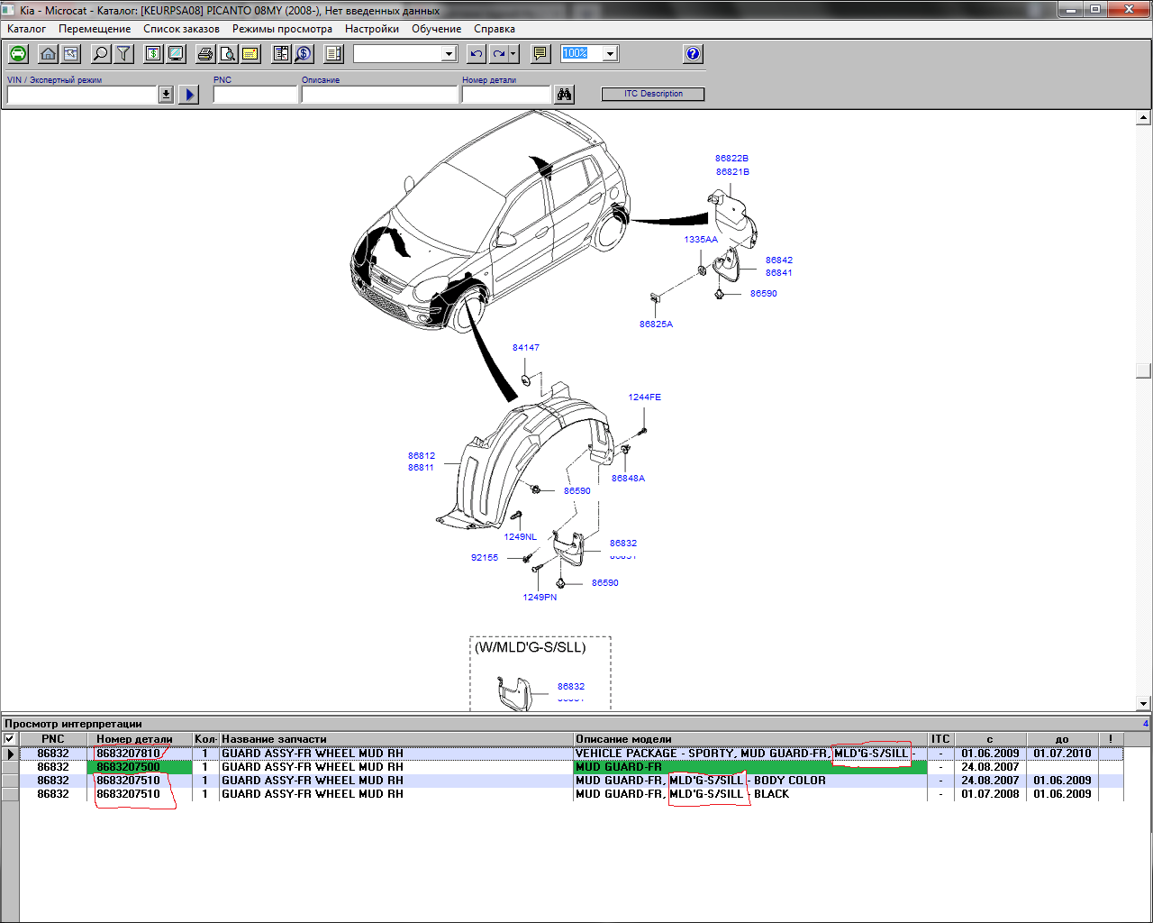Click the undo arrow icon
1153x923 pixels.
click(476, 54)
